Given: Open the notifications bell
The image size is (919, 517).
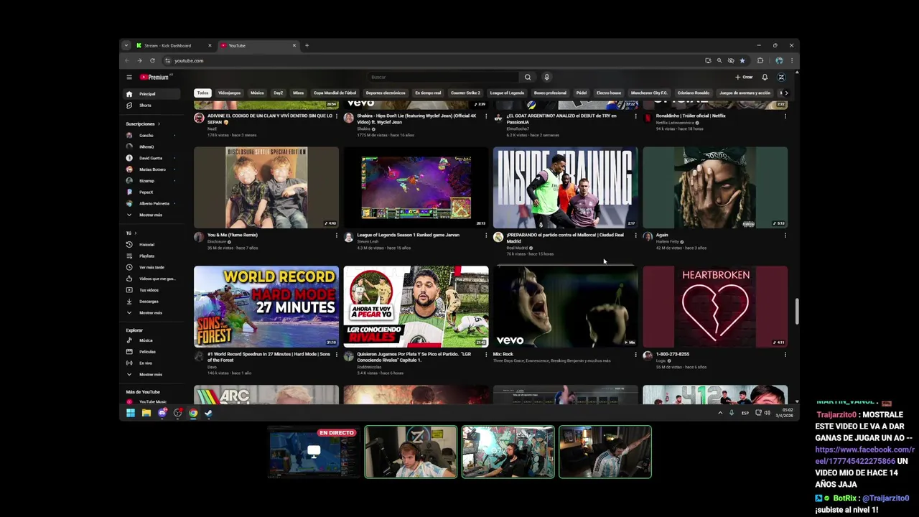Looking at the screenshot, I should [765, 77].
